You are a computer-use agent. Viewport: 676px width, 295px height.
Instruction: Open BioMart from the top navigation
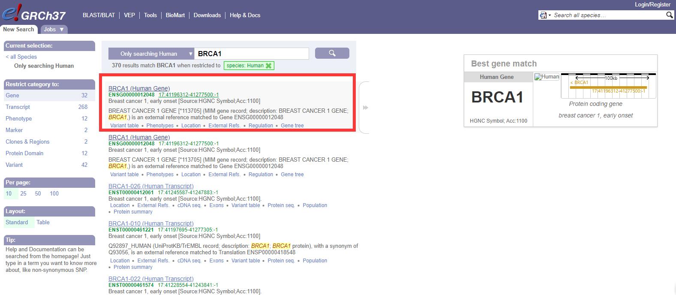click(175, 15)
